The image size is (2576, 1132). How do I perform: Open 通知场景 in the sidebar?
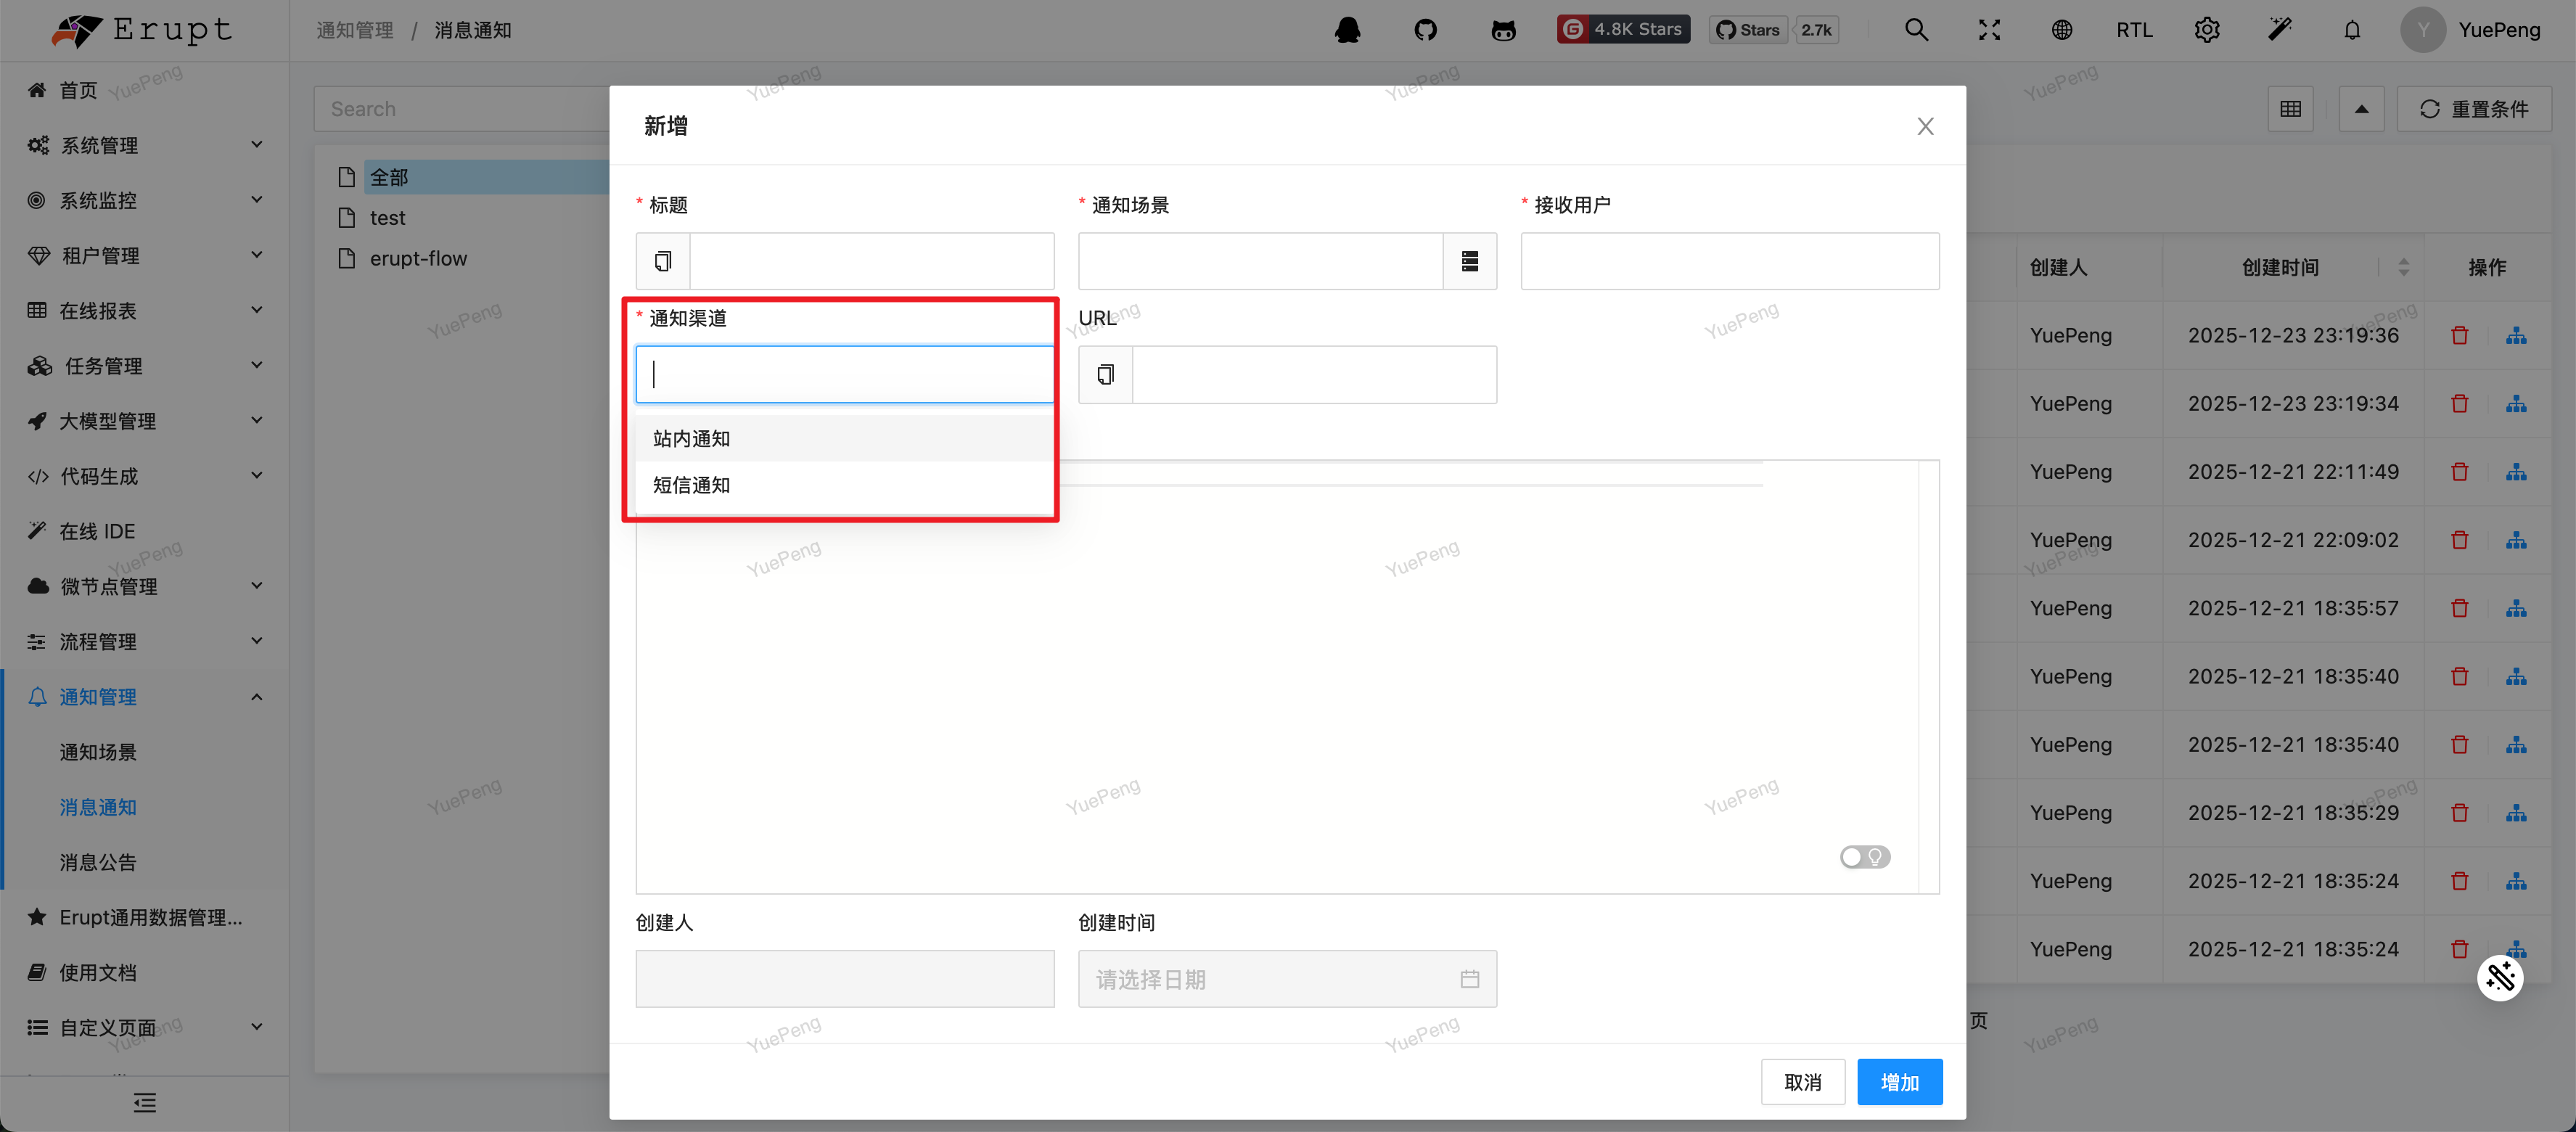click(98, 752)
